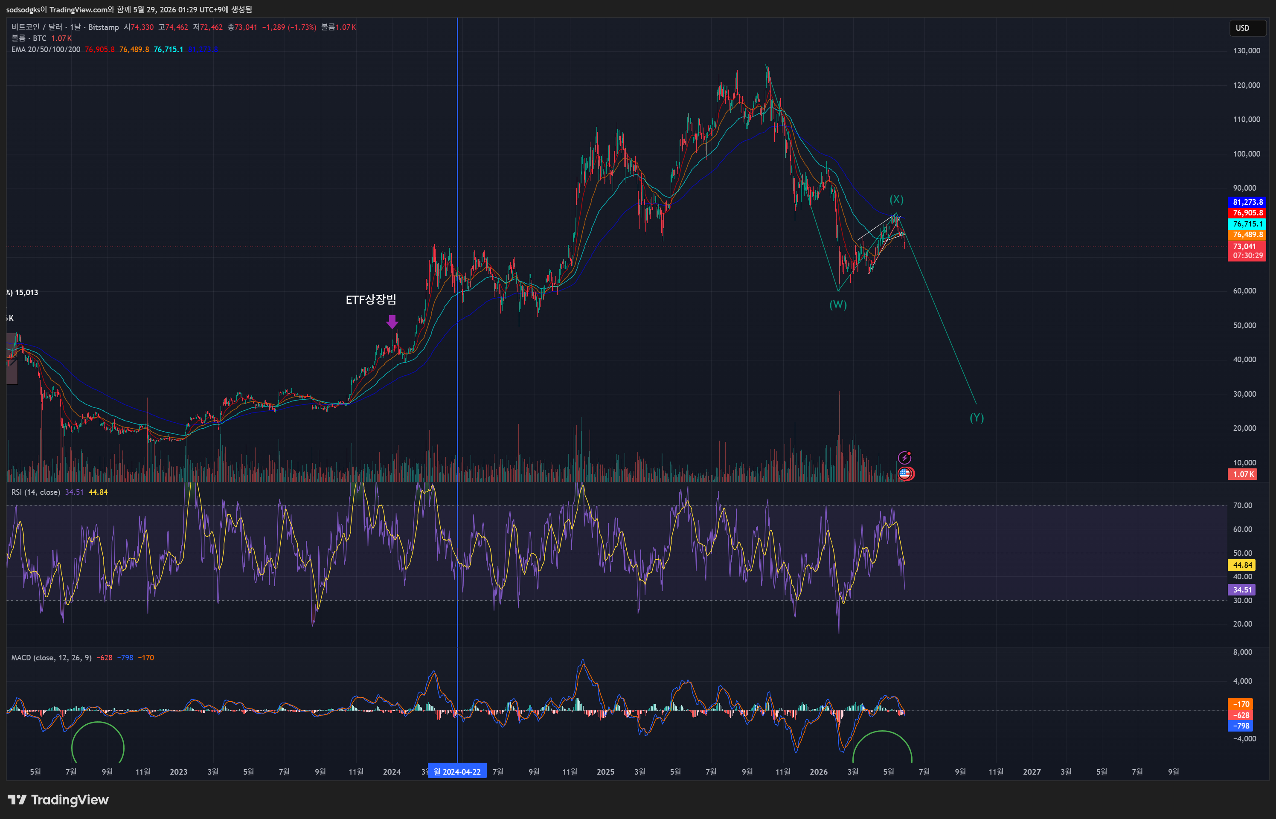Click the 30.00 RSI level label

tap(1242, 601)
